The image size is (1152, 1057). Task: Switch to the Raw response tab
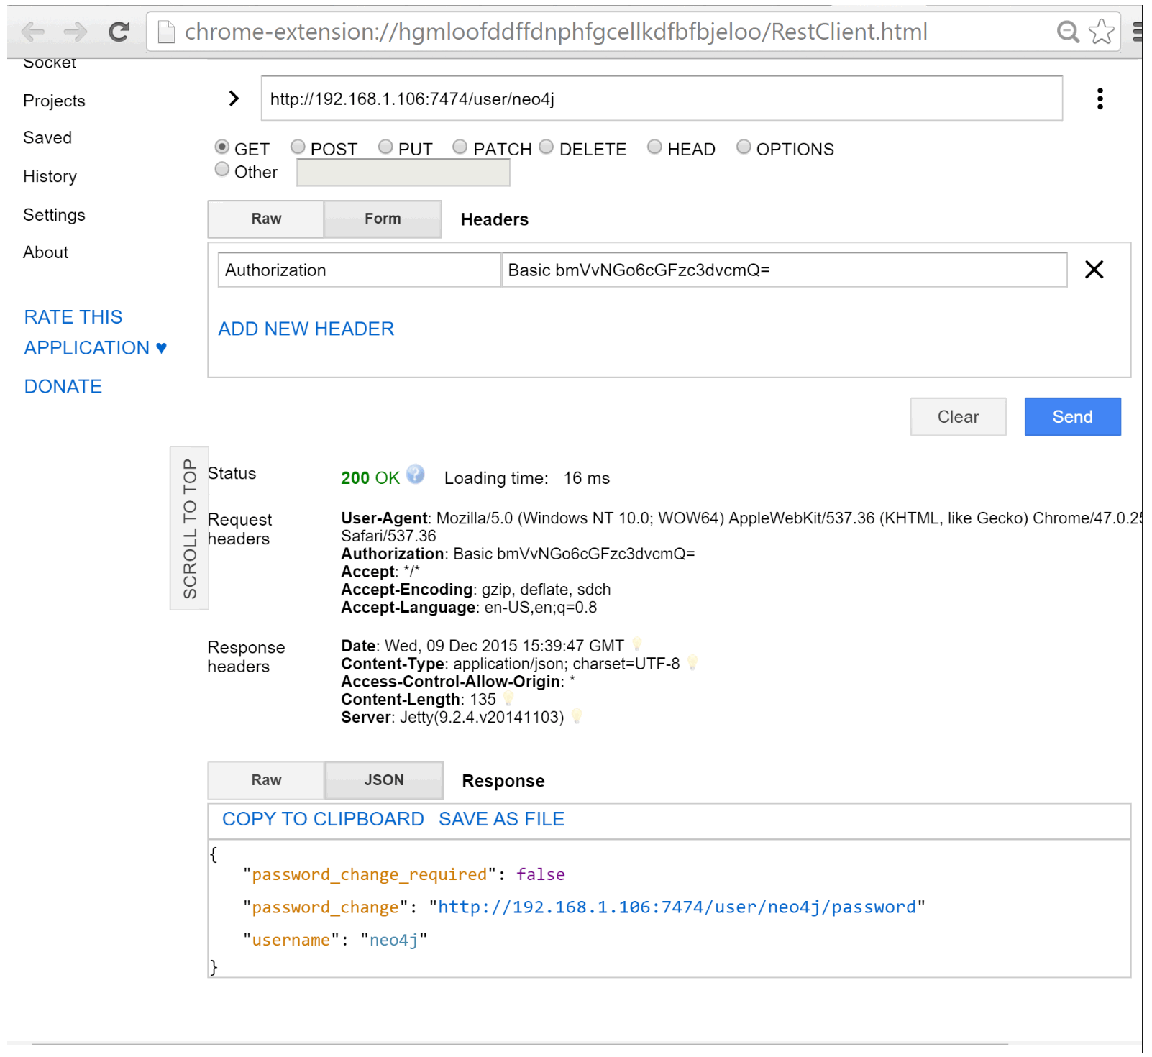[x=266, y=780]
